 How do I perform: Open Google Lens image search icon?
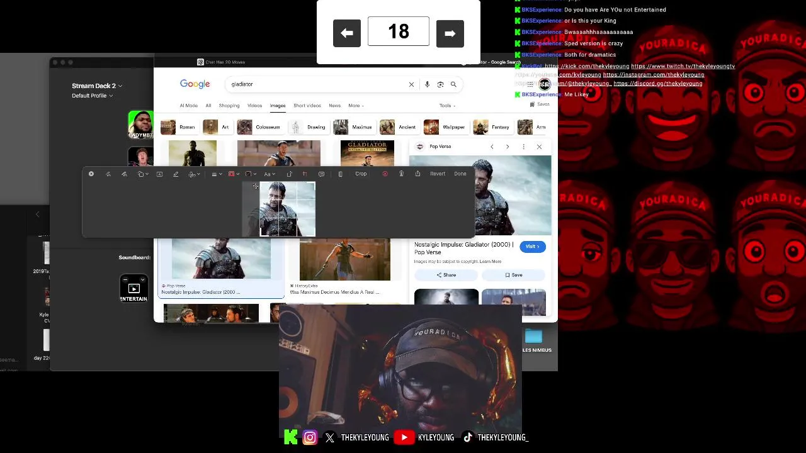(440, 84)
